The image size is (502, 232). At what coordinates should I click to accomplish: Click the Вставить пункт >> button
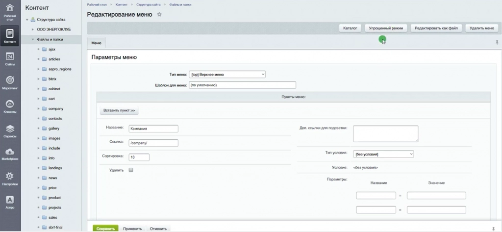click(x=119, y=110)
